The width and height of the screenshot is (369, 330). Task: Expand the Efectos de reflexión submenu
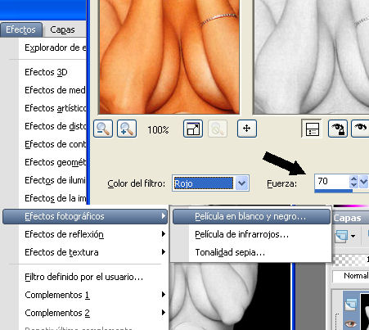(85, 234)
